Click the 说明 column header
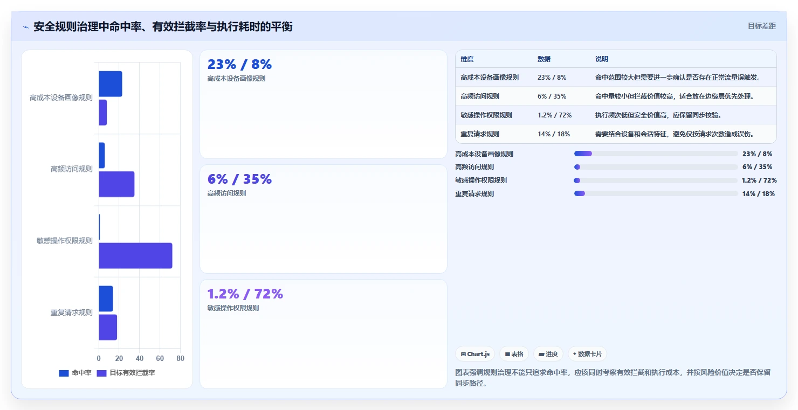798x410 pixels. coord(602,59)
